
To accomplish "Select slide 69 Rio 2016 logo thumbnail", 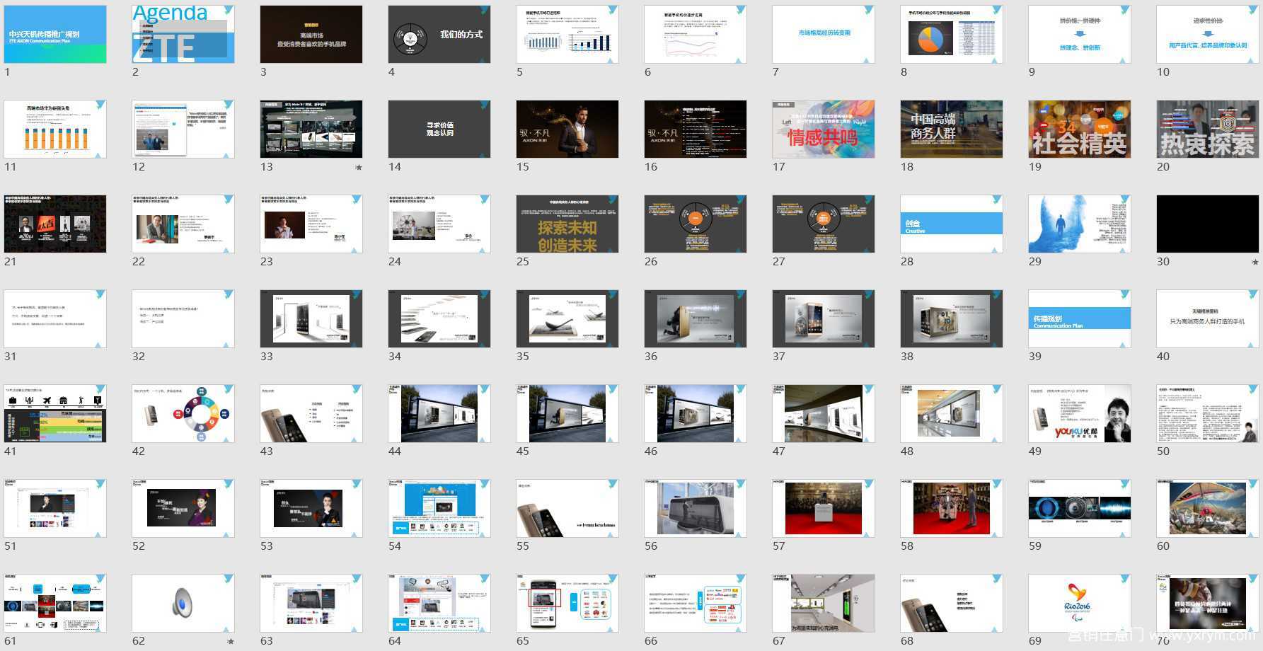I will [1080, 603].
